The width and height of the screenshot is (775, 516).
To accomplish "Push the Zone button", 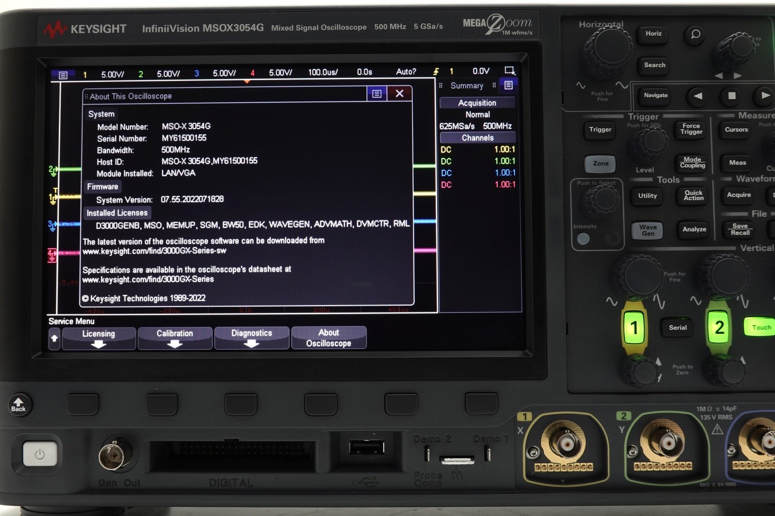I will coord(601,164).
